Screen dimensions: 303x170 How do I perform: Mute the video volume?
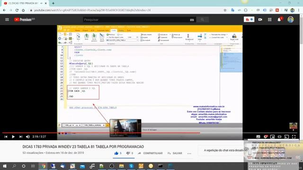pyautogui.click(x=28, y=136)
